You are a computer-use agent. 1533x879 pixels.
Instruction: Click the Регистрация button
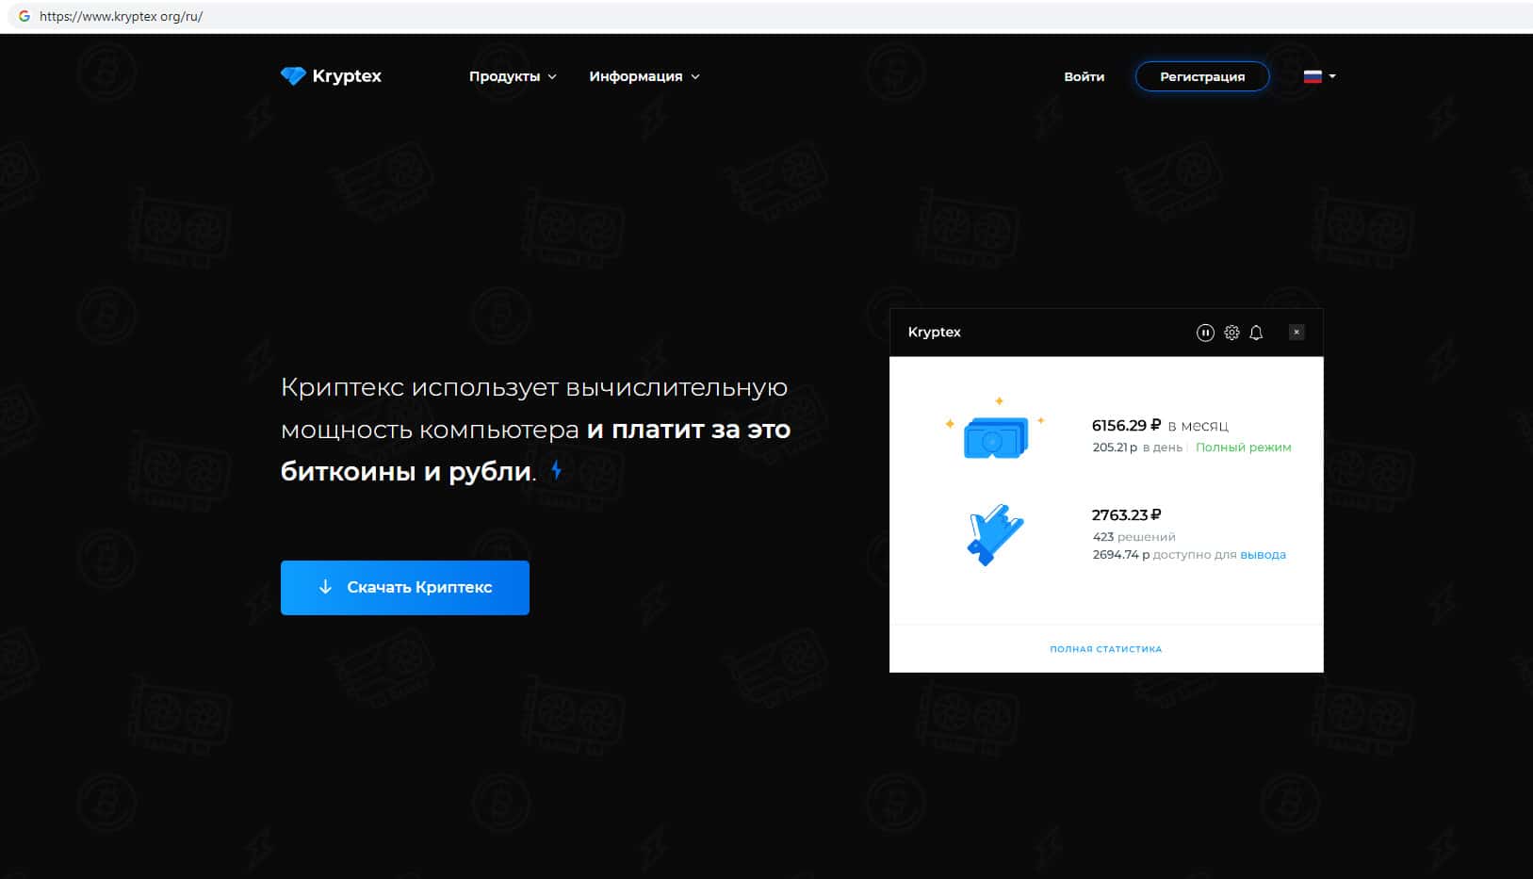click(x=1202, y=76)
